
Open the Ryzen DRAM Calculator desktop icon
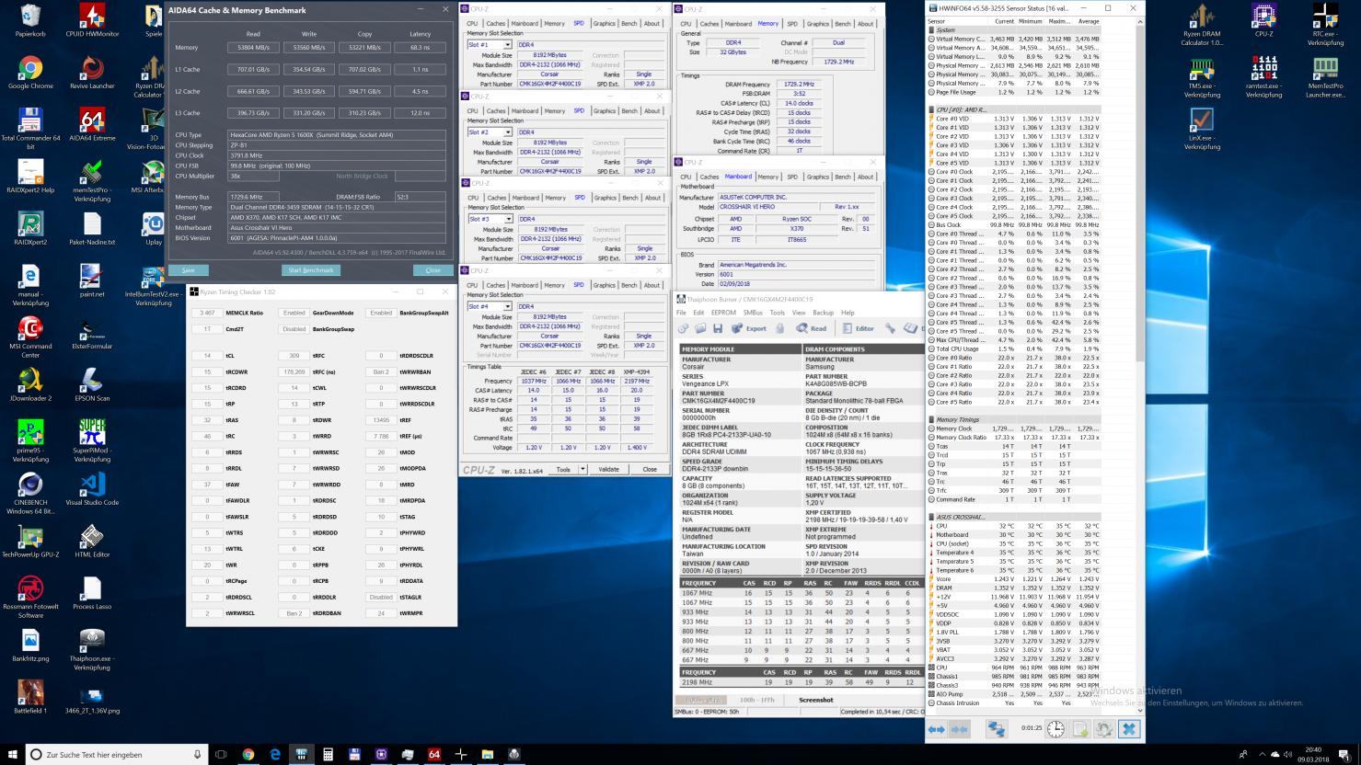pos(1200,25)
